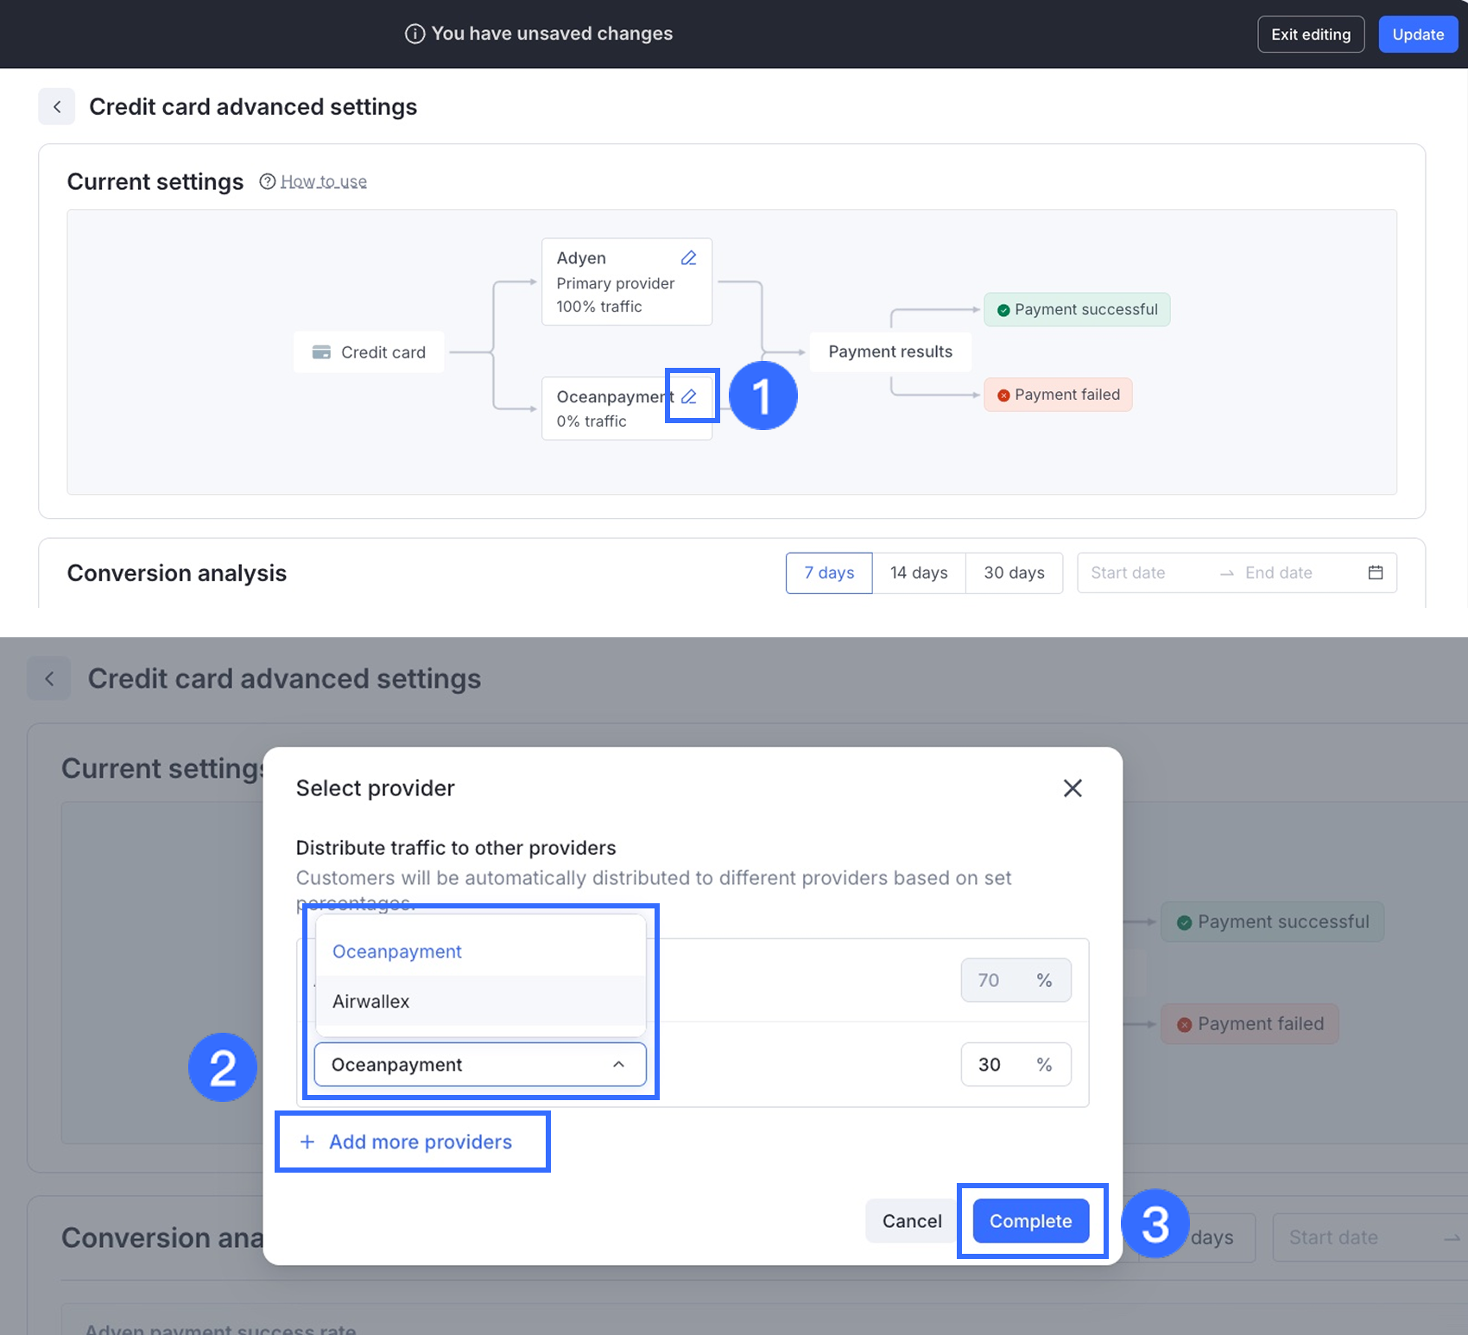Screen dimensions: 1468x1335
Task: Choose the 30 days range
Action: coord(1014,573)
